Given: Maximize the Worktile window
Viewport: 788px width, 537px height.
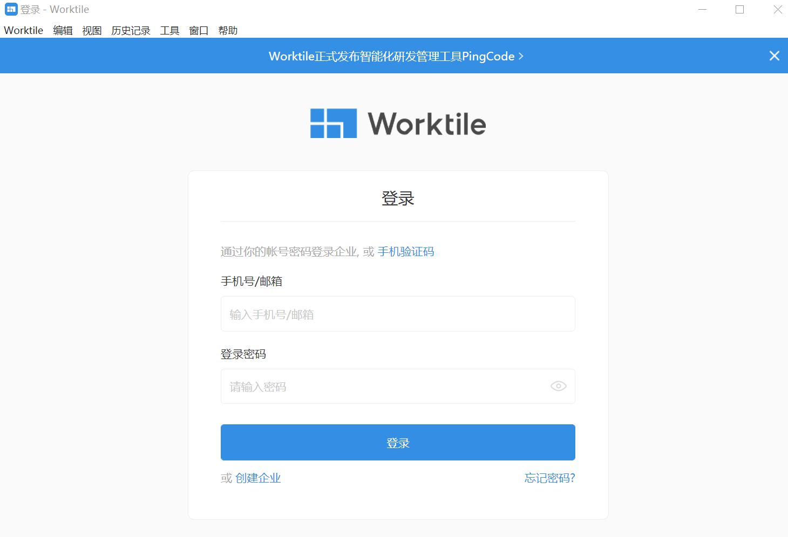Looking at the screenshot, I should 740,9.
